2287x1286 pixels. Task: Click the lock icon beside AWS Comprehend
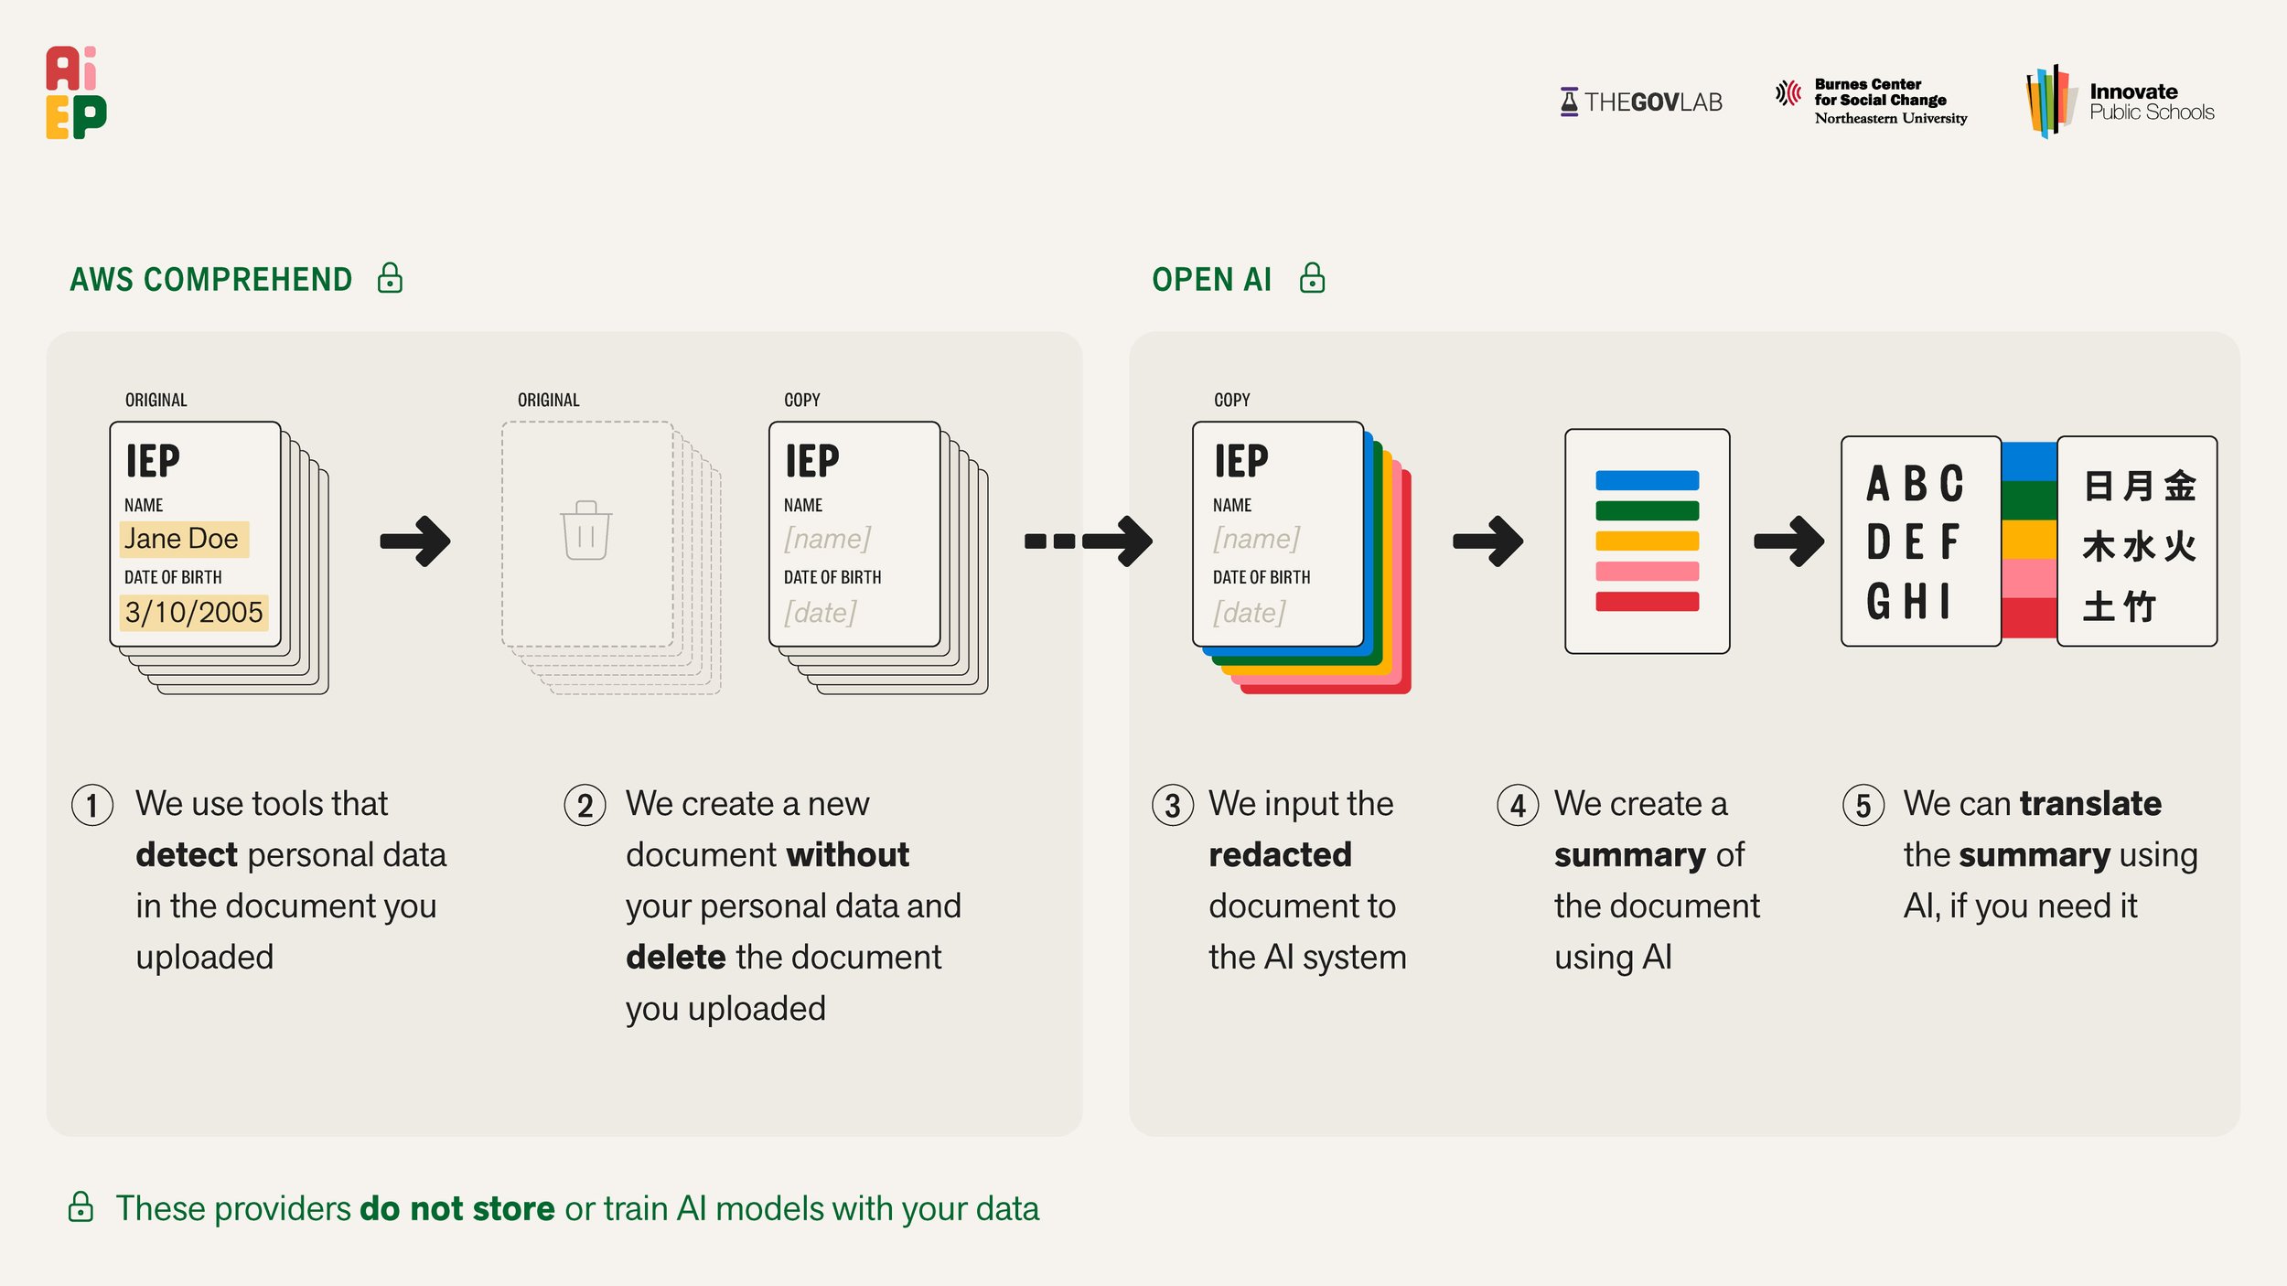(x=390, y=278)
